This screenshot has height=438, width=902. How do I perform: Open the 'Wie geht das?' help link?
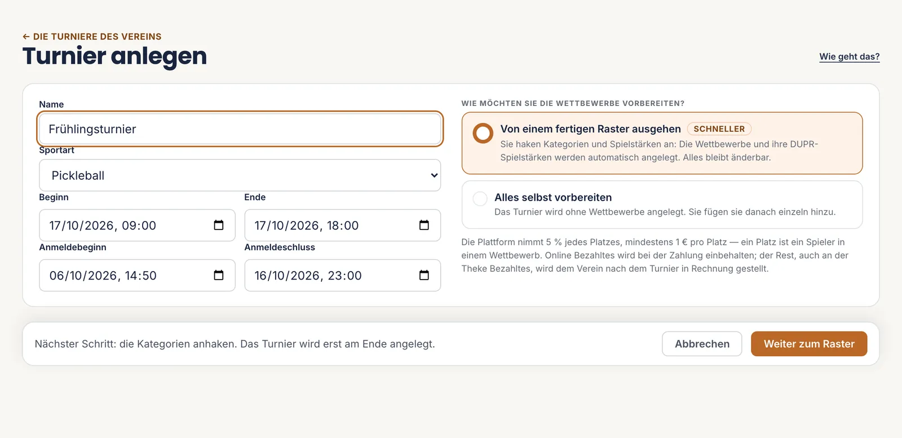pyautogui.click(x=849, y=56)
